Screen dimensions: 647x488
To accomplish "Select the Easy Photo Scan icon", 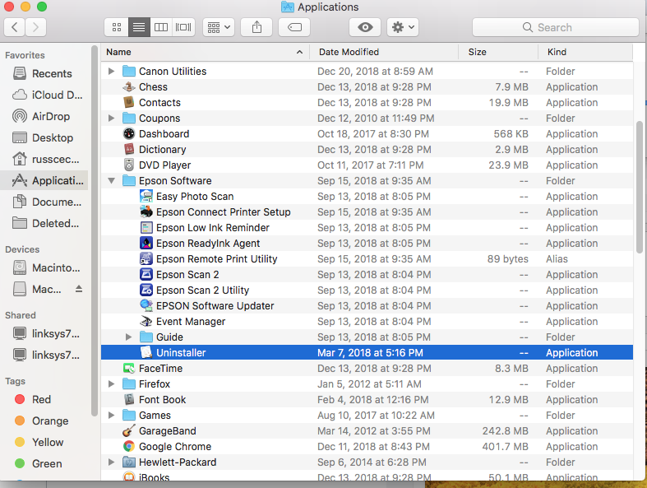I will click(146, 197).
